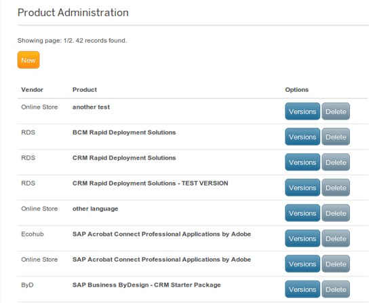
Task: Open Versions for Online Store SAP Acrobat Connect
Action: tap(302, 264)
